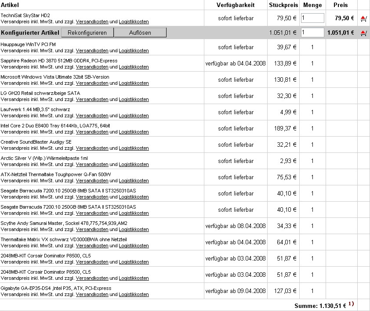Open Versandkosten link under TechniSat SkyStar HD2
Image resolution: width=370 pixels, height=311 pixels.
[x=92, y=22]
